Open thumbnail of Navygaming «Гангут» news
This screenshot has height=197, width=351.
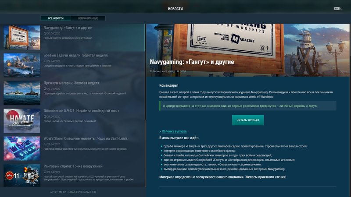pyautogui.click(x=22, y=37)
